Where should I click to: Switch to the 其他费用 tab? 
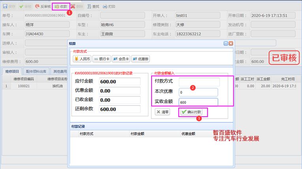click(60, 72)
